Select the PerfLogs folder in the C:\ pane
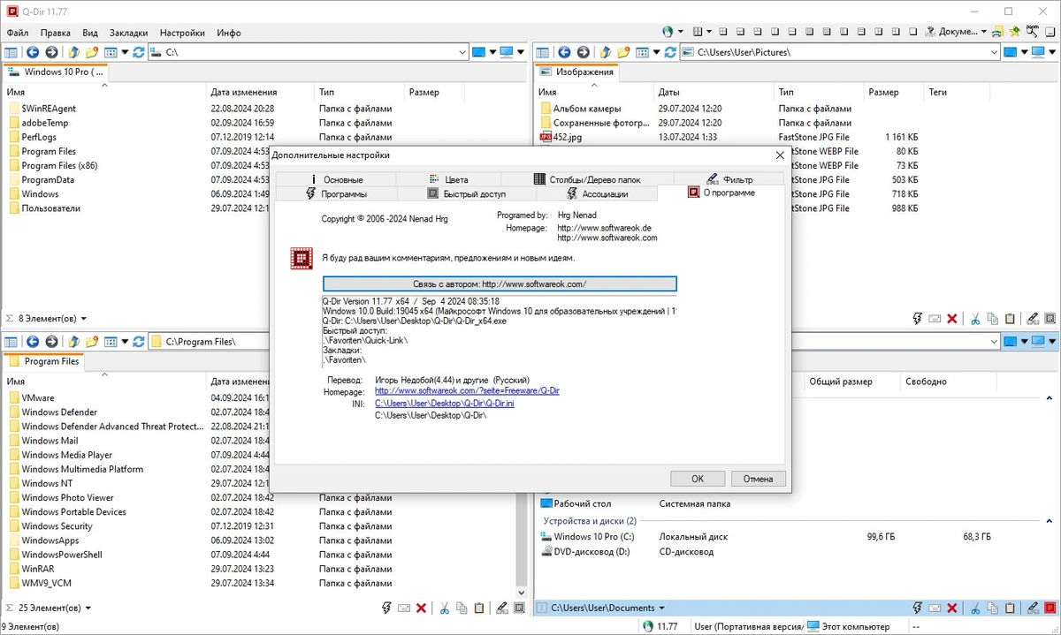1061x635 pixels. (x=39, y=137)
